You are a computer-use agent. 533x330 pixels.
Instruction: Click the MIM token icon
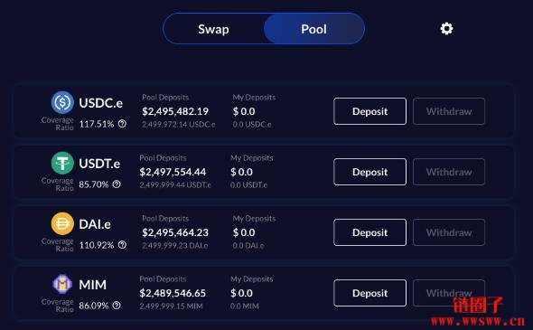[x=62, y=284]
